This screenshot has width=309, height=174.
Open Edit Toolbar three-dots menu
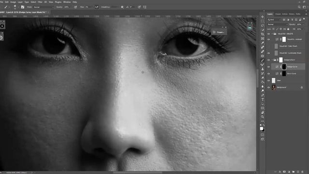(x=263, y=121)
